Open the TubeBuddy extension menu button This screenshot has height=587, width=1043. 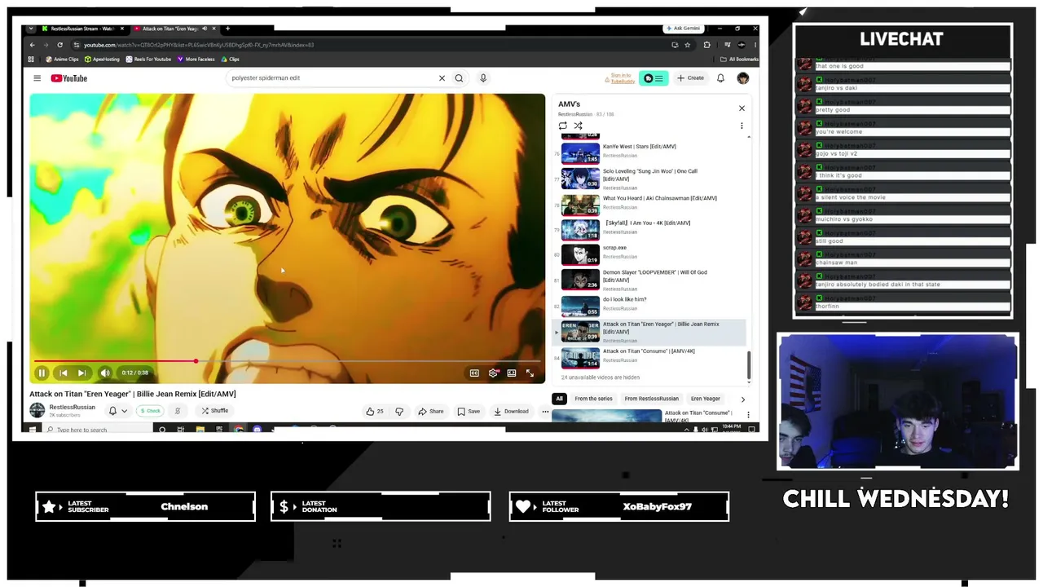point(654,78)
